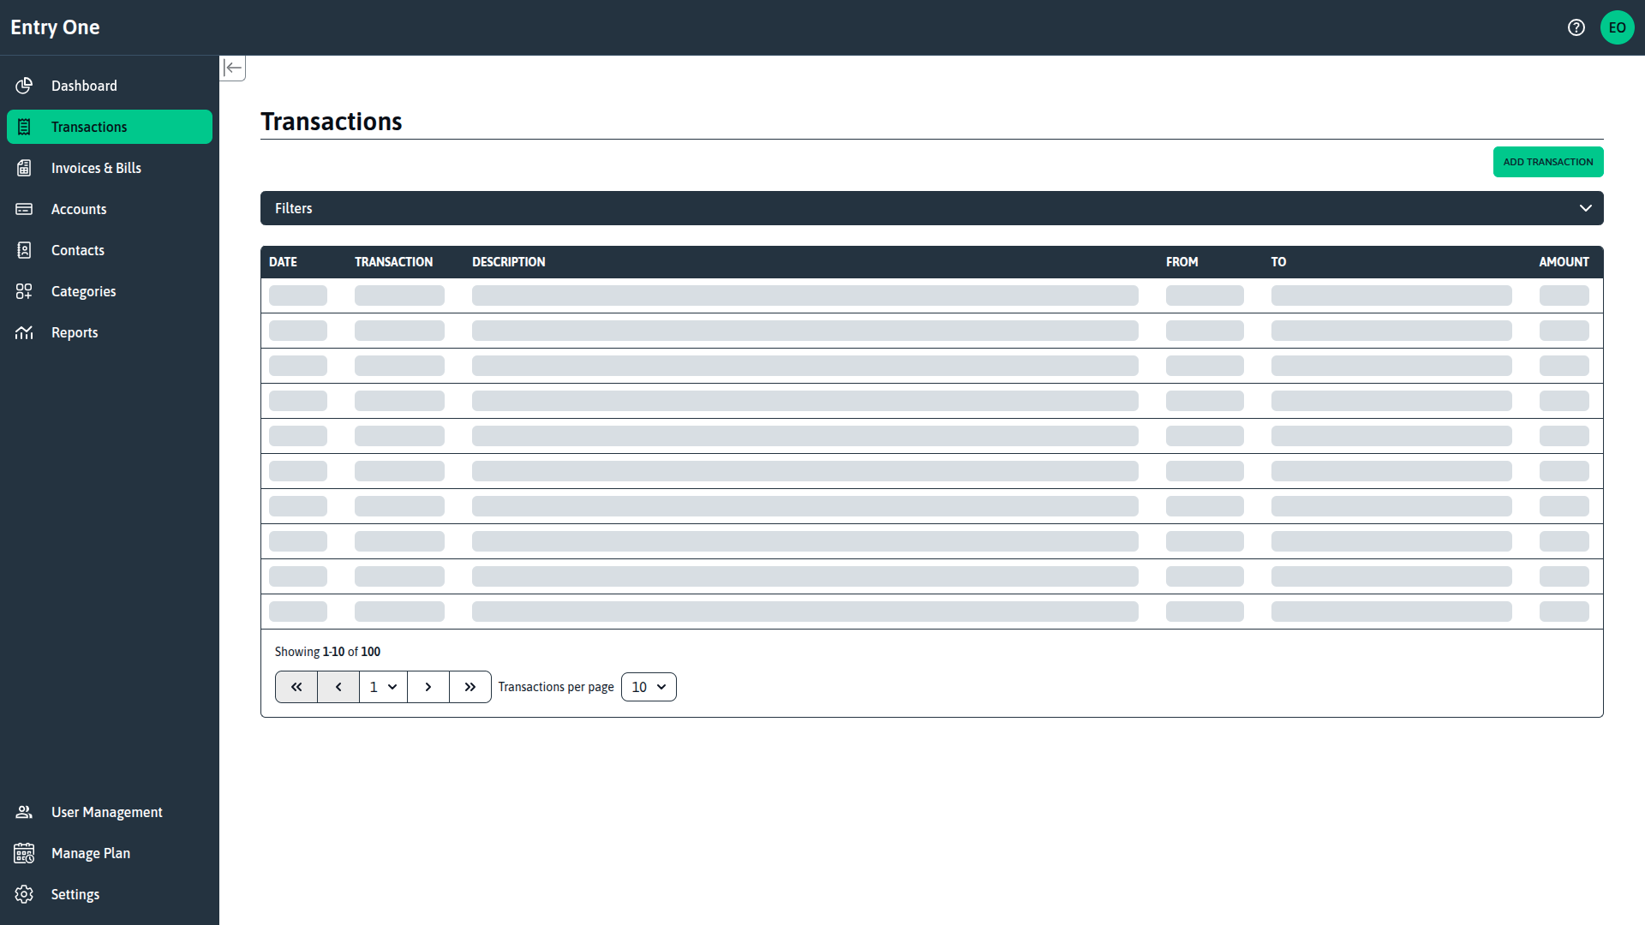Click the Categories grid icon

[24, 290]
